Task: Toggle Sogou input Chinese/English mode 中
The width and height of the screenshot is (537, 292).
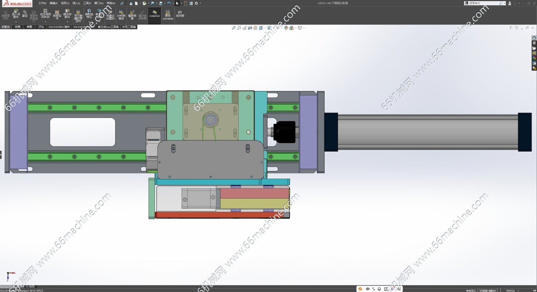Action: 368,289
